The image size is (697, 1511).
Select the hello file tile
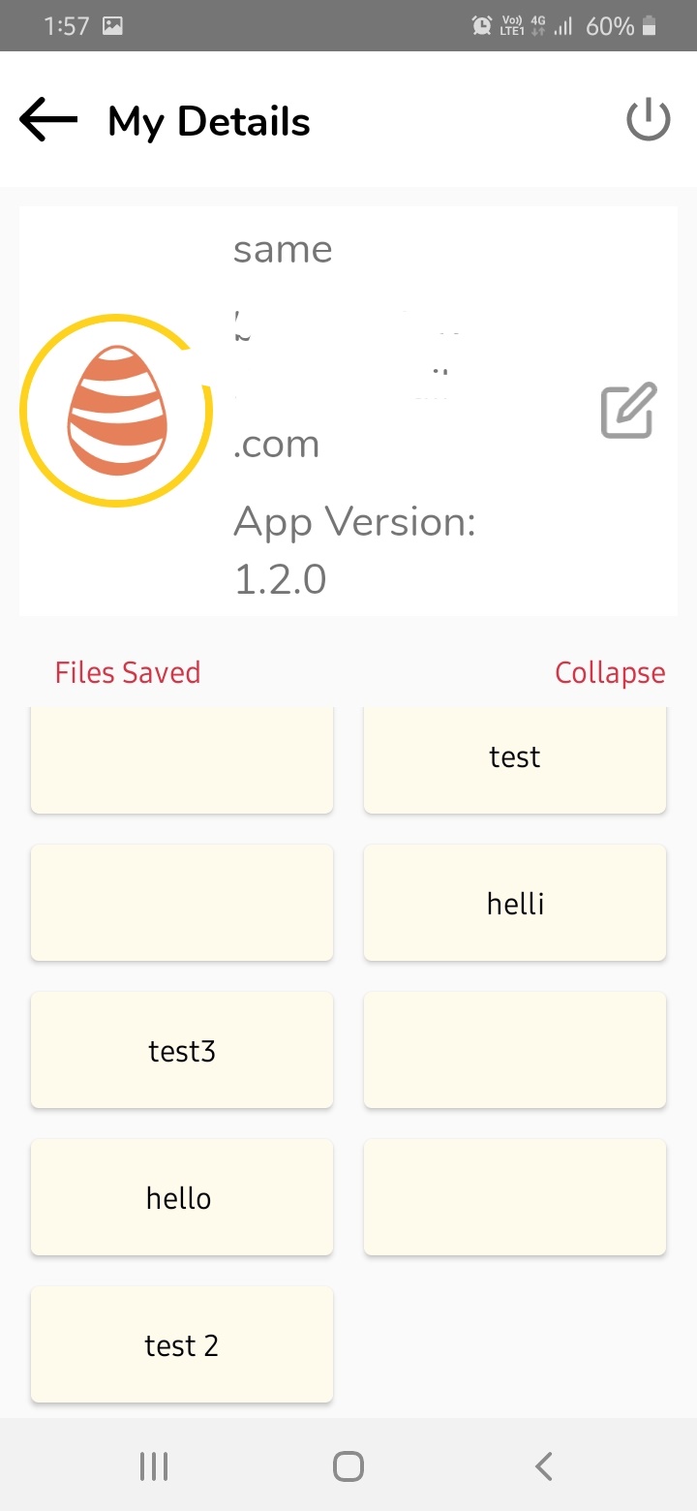tap(182, 1197)
